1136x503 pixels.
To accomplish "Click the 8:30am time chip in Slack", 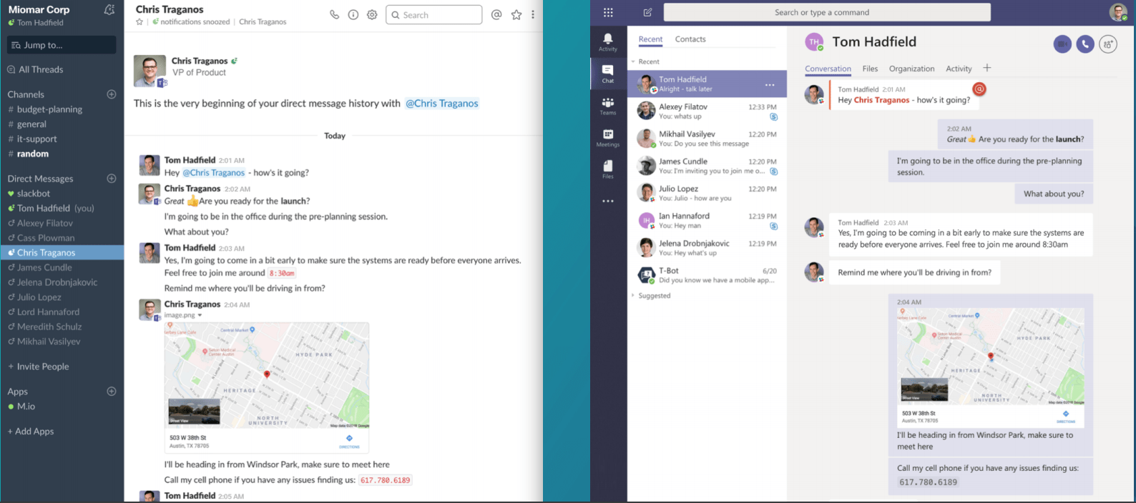I will (282, 273).
